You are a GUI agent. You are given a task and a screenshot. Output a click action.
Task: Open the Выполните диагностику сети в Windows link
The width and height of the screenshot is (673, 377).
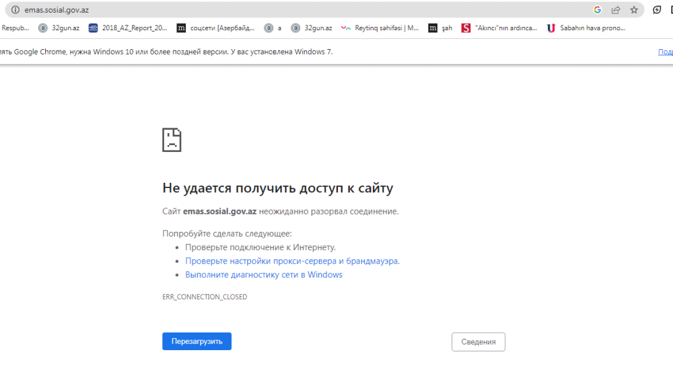tap(263, 275)
